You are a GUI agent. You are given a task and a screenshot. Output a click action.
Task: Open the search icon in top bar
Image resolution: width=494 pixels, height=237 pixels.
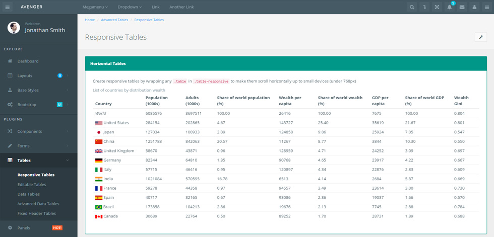click(x=412, y=7)
